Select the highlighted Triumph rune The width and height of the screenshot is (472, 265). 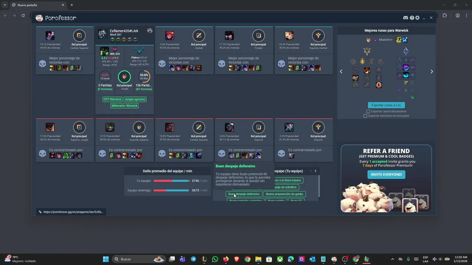pyautogui.click(x=367, y=70)
